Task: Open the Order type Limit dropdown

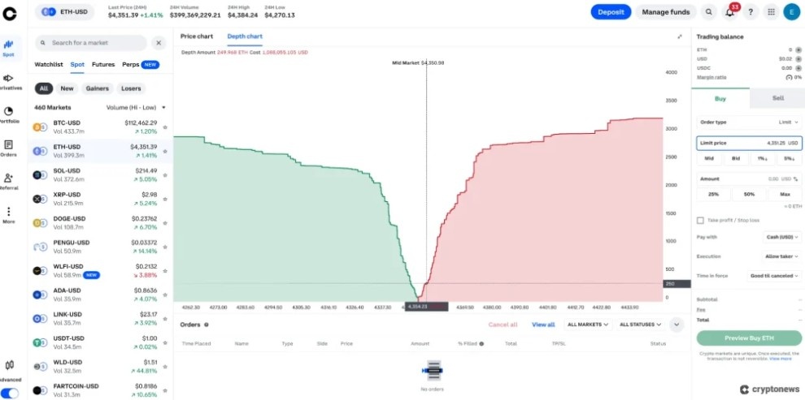Action: click(x=749, y=123)
